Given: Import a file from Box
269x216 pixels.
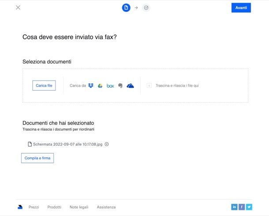Looking at the screenshot, I should click(x=110, y=86).
